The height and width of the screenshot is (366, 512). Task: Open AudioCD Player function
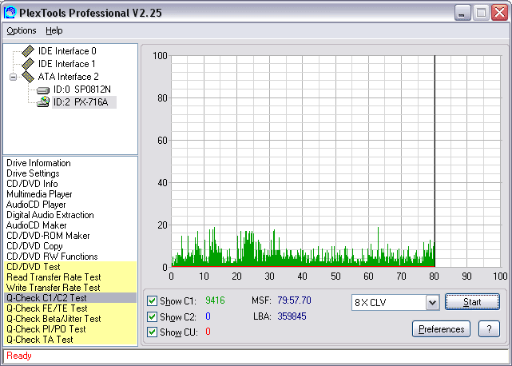[36, 205]
